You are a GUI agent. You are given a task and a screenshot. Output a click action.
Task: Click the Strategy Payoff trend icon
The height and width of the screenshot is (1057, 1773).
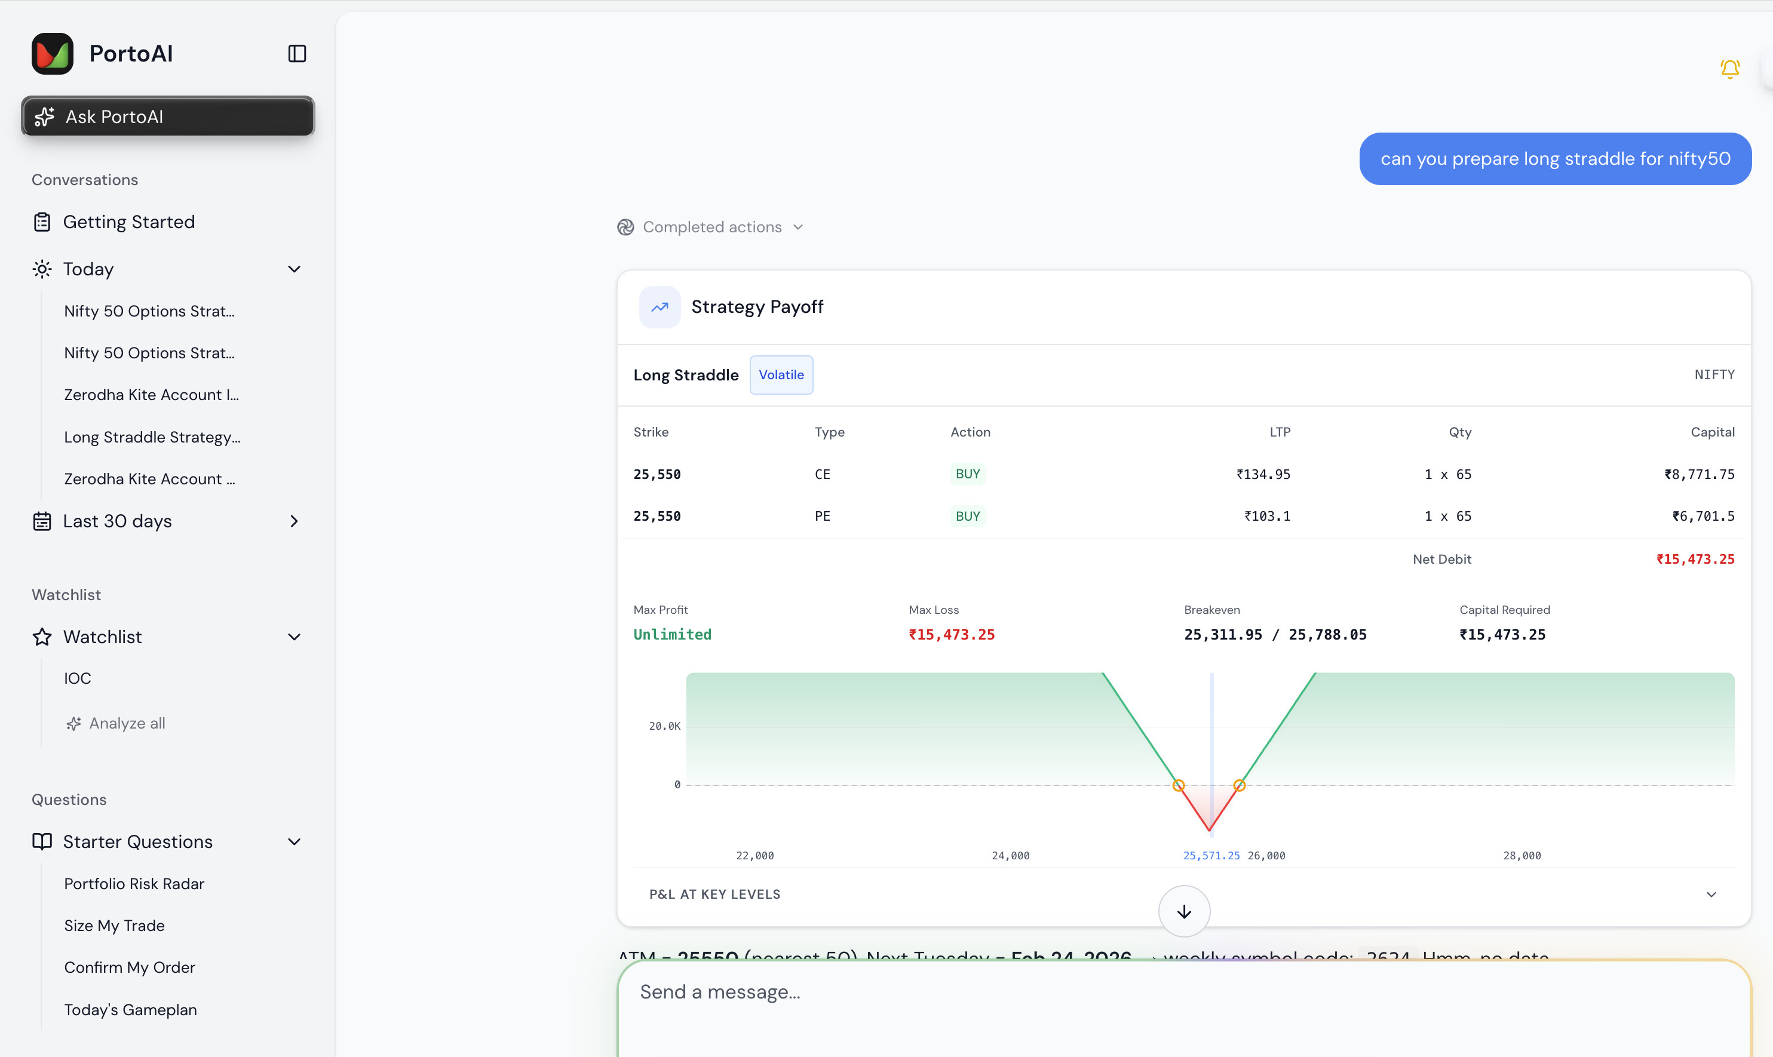tap(659, 307)
